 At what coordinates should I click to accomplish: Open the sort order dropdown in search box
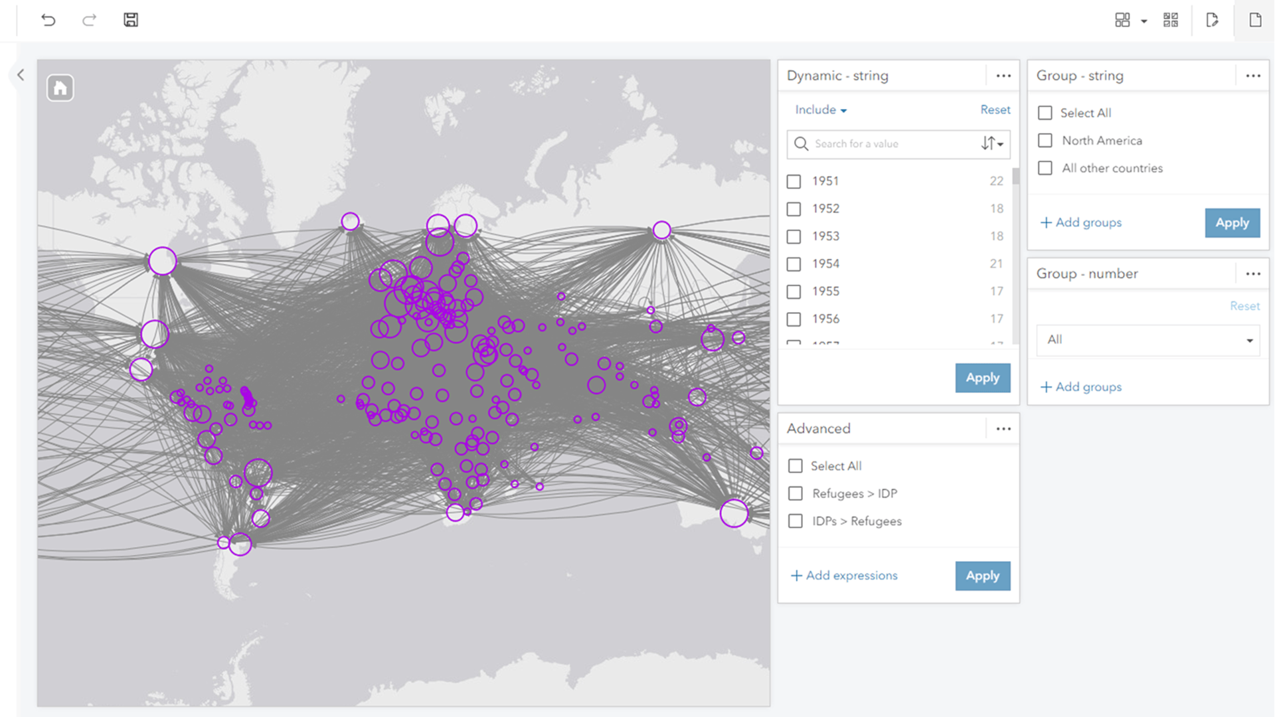992,144
